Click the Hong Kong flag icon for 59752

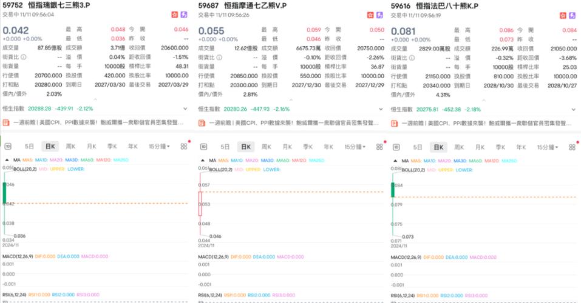click(174, 15)
